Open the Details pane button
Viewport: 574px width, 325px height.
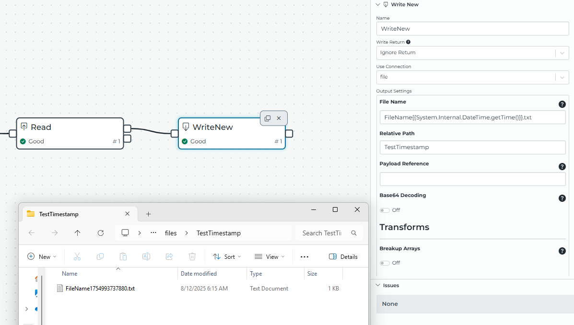343,257
